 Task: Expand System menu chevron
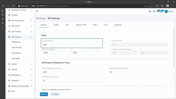[x=31, y=64]
